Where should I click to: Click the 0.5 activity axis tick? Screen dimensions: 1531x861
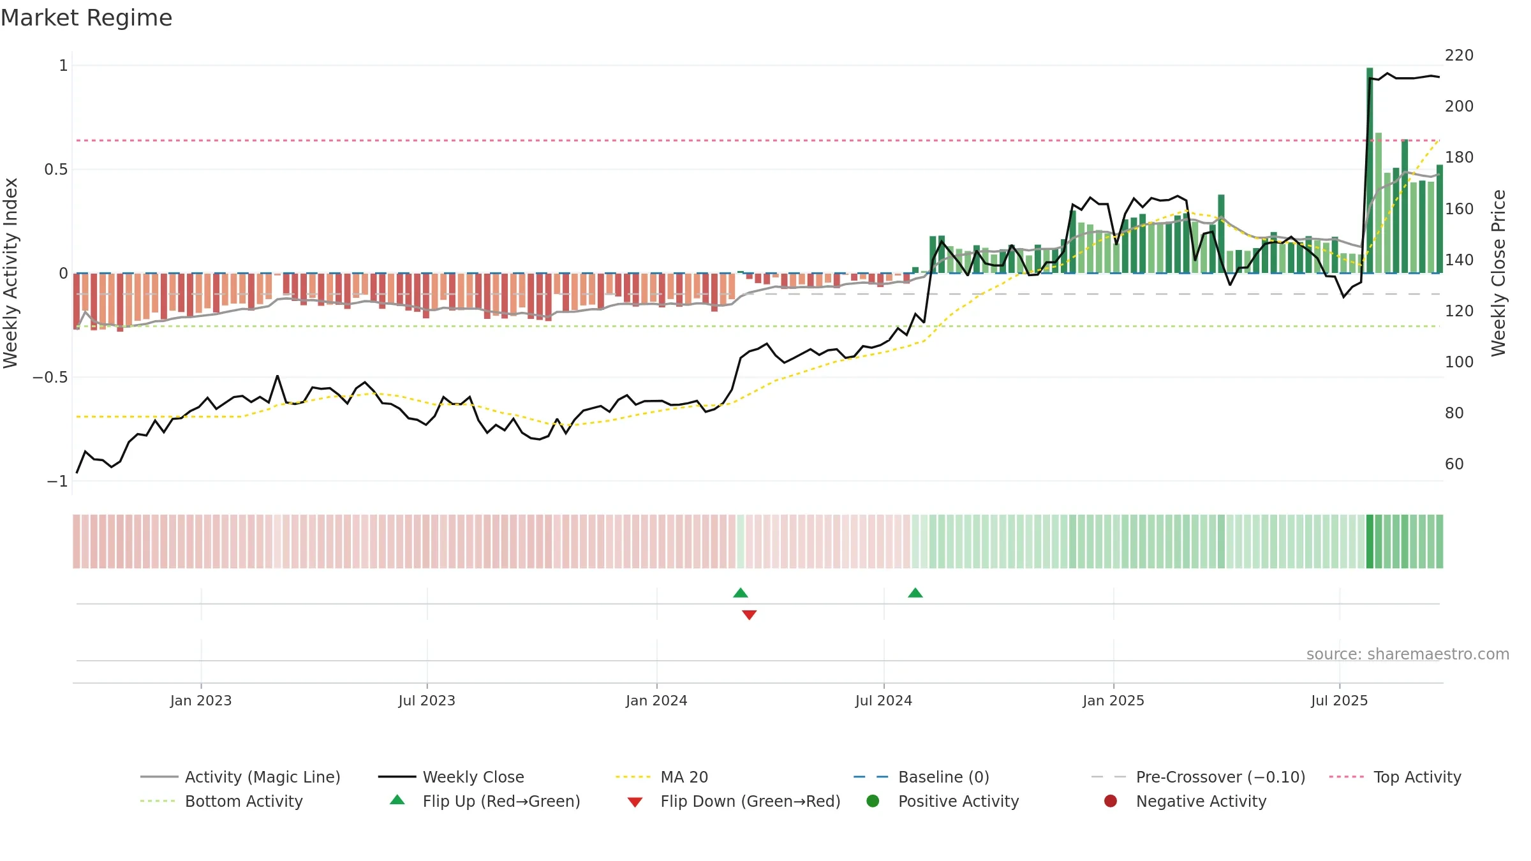55,170
